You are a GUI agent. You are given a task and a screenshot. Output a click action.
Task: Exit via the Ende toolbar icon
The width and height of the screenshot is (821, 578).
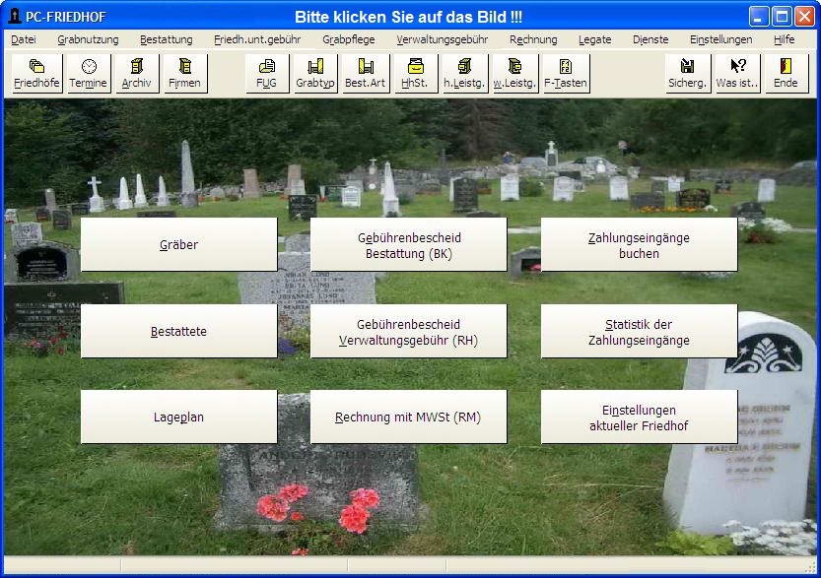tap(786, 74)
